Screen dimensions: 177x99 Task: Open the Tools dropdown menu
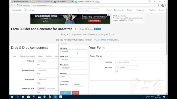(130, 10)
